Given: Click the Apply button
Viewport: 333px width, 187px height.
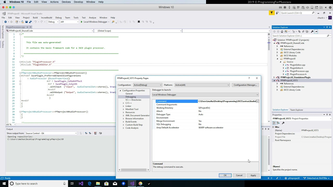Looking at the screenshot, I should coord(253,175).
